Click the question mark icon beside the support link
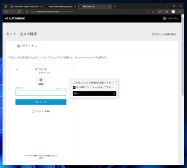Image resolution: width=187 pixels, height=168 pixels. 153,34
